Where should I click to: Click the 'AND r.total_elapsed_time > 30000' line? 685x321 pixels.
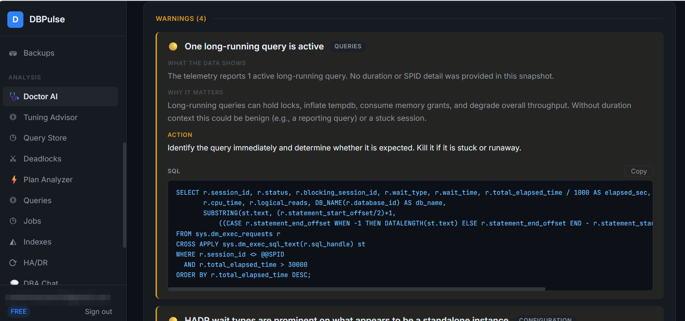click(246, 265)
